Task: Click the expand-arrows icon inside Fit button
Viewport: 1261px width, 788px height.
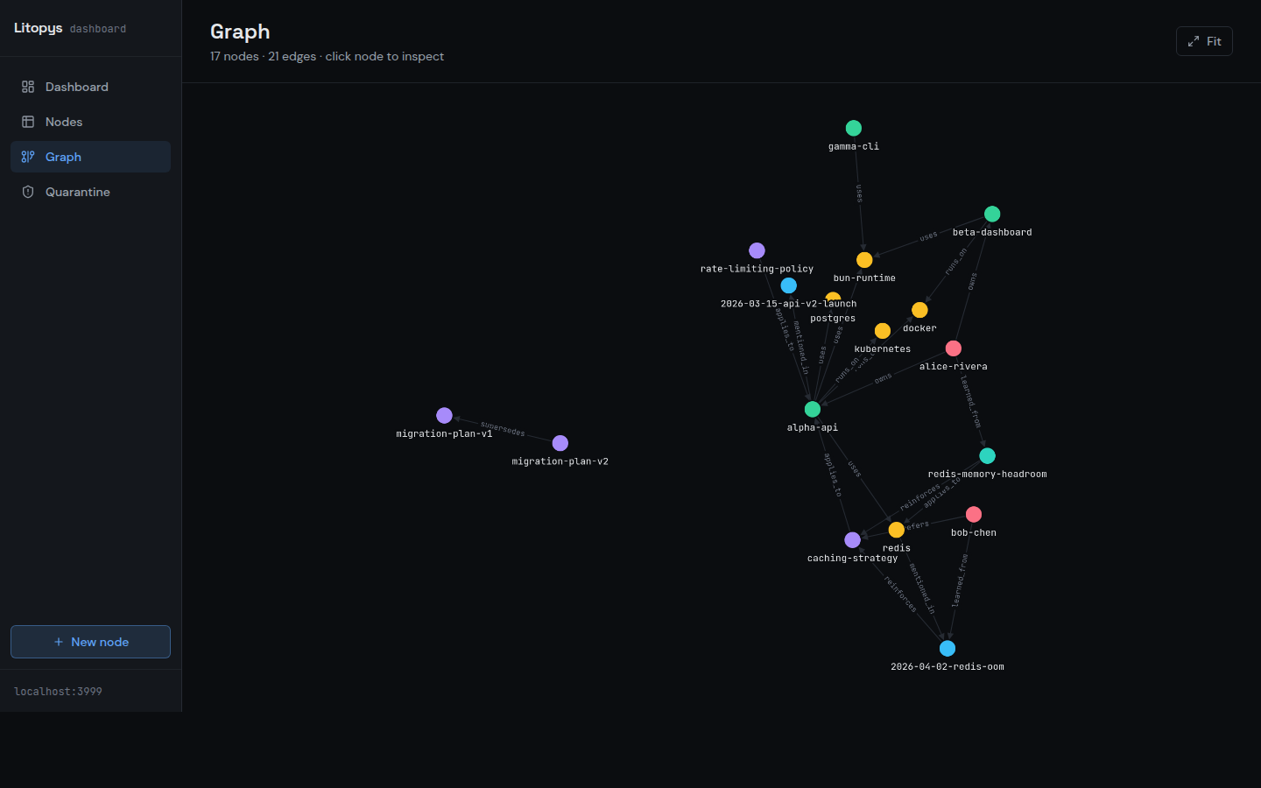Action: 1192,40
